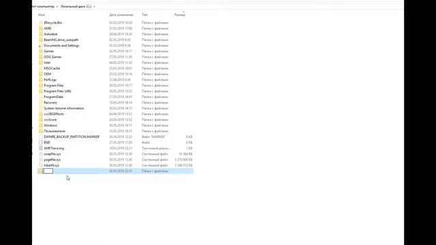Viewport: 436px width, 245px height.
Task: Click the Системный файл type of hiberfil.sys
Action: click(x=155, y=165)
